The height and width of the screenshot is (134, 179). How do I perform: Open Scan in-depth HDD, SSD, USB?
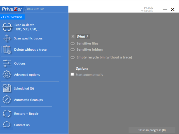point(27,27)
